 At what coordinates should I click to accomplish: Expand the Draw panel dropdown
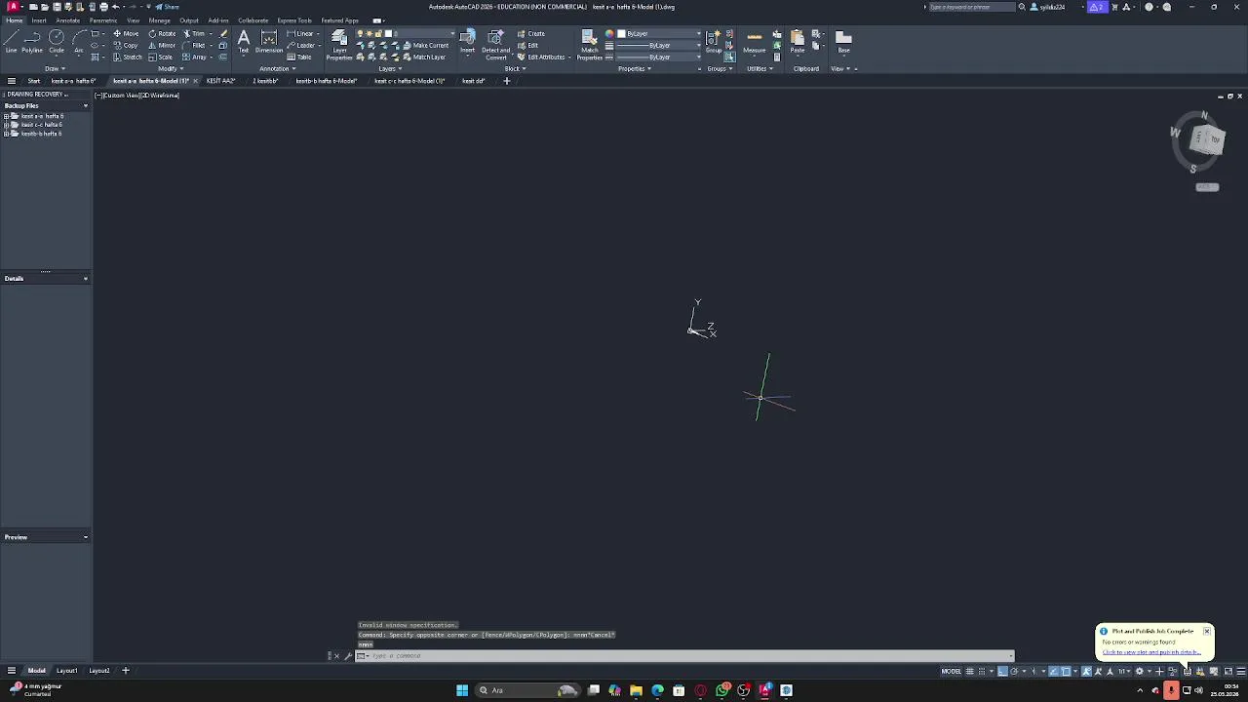tap(56, 68)
